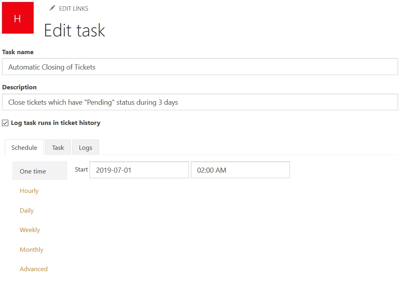Click the red H site logo
The height and width of the screenshot is (281, 406).
click(17, 18)
